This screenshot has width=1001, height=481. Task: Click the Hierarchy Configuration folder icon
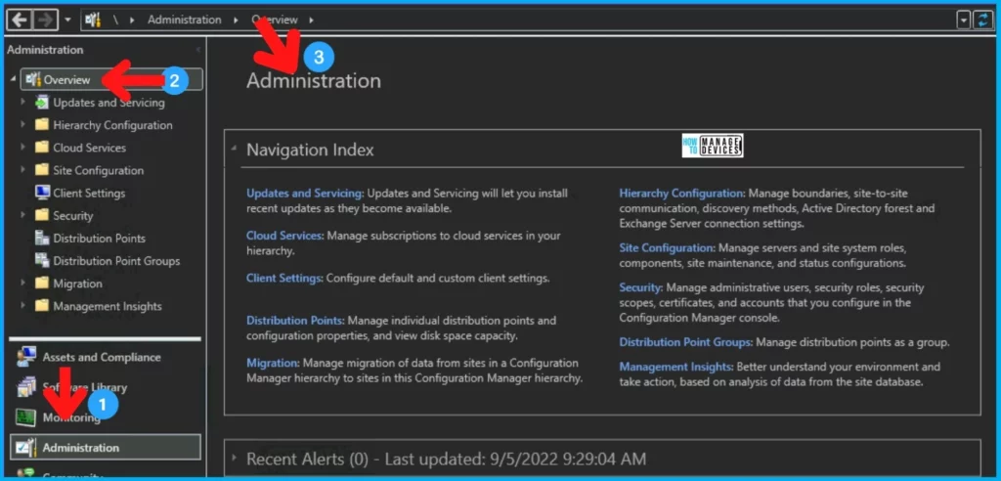coord(42,124)
